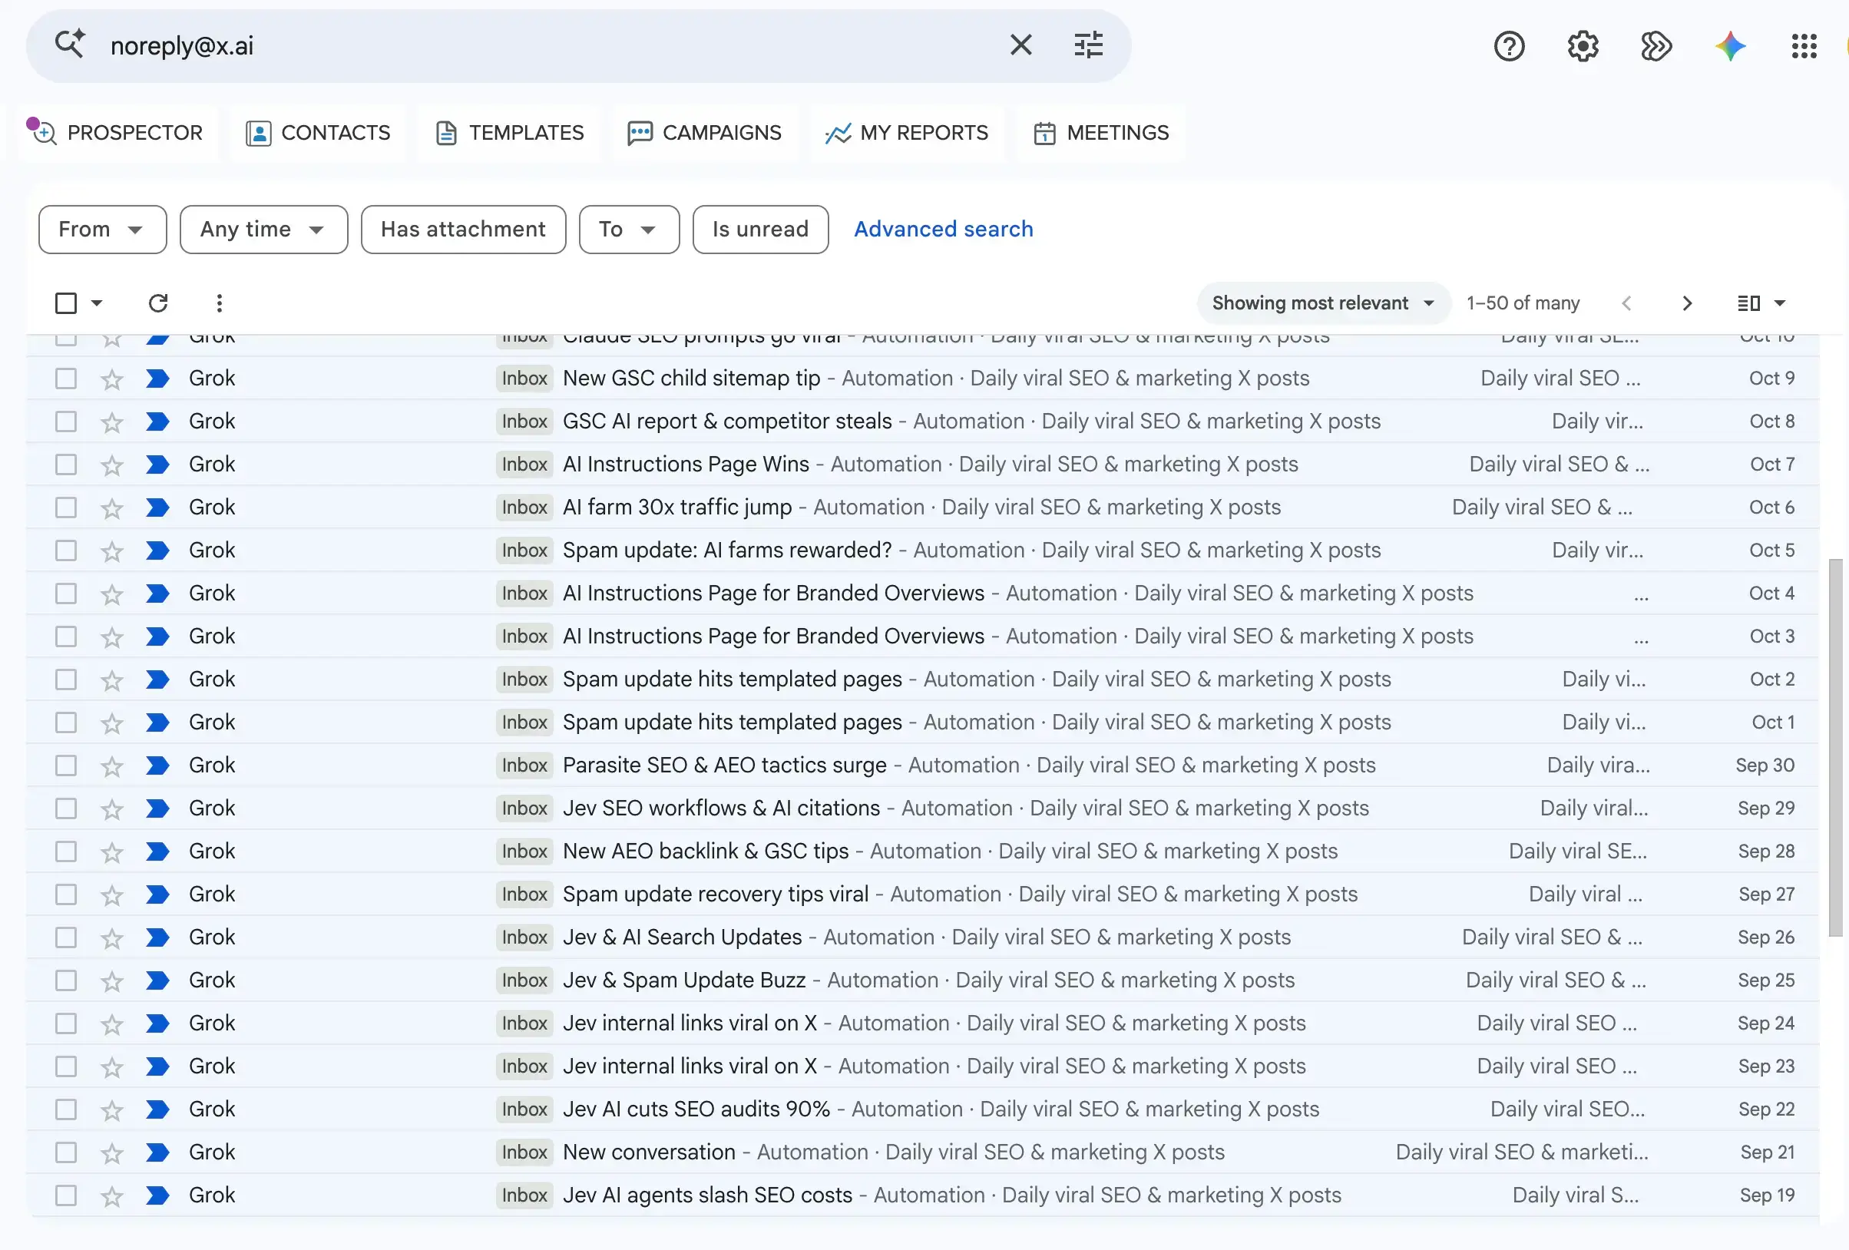Click the search magnifier sparkle icon
Viewport: 1849px width, 1250px height.
click(70, 44)
